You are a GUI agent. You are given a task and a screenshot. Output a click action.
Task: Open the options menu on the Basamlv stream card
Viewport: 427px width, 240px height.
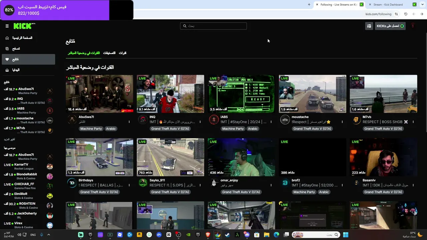coord(413,185)
